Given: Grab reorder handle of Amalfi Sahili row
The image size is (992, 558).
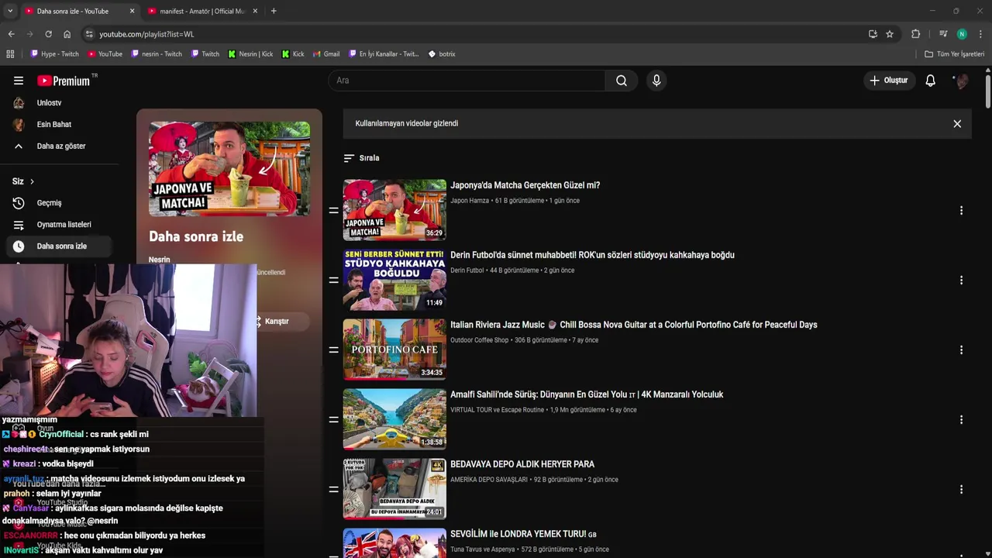Looking at the screenshot, I should (334, 420).
